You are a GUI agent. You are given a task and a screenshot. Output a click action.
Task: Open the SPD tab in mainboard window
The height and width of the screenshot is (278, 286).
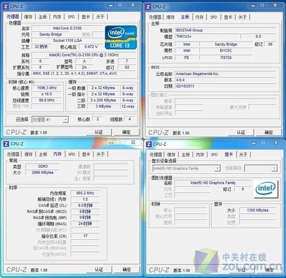(x=213, y=17)
